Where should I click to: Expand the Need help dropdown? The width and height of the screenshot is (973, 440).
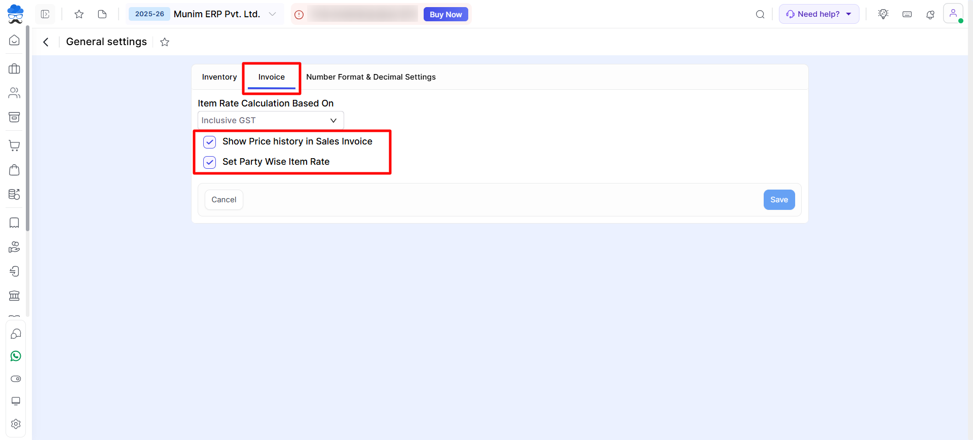tap(818, 14)
